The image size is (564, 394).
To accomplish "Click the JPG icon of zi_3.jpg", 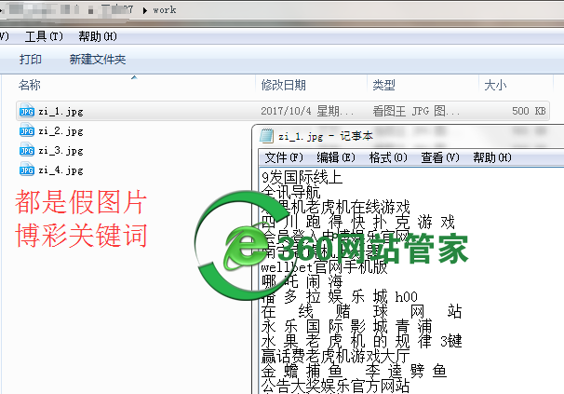I will click(27, 150).
